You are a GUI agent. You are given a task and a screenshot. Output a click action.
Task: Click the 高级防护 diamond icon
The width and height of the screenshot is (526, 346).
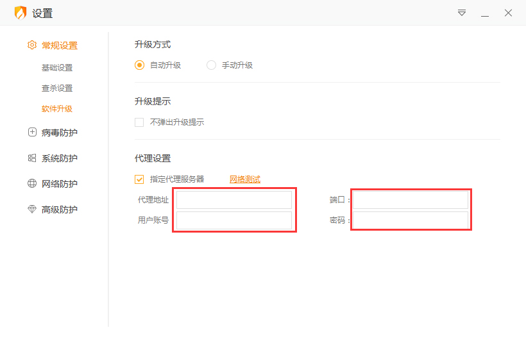tap(32, 210)
